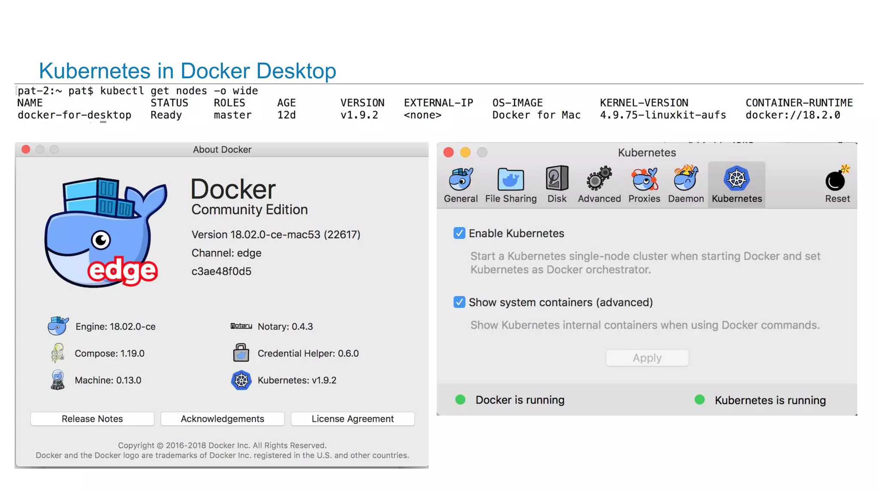Click the Compose octopus icon

click(57, 353)
